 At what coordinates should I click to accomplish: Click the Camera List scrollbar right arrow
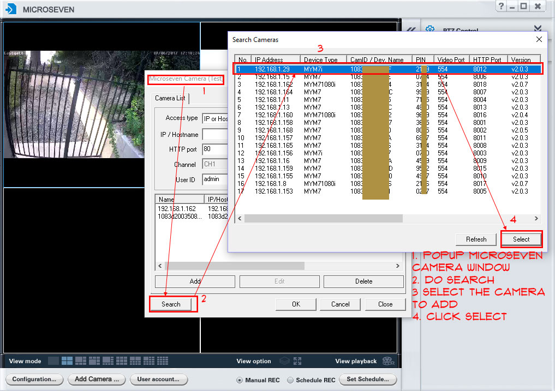398,266
